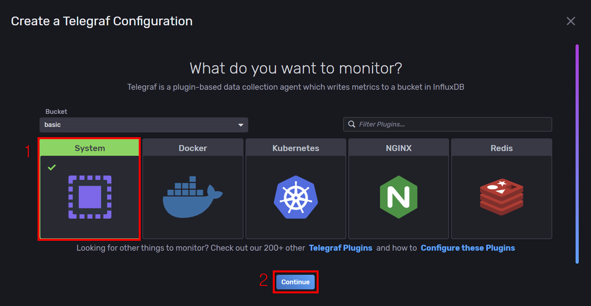591x306 pixels.
Task: Close the Create a Telegraf Configuration dialog
Action: (x=571, y=21)
